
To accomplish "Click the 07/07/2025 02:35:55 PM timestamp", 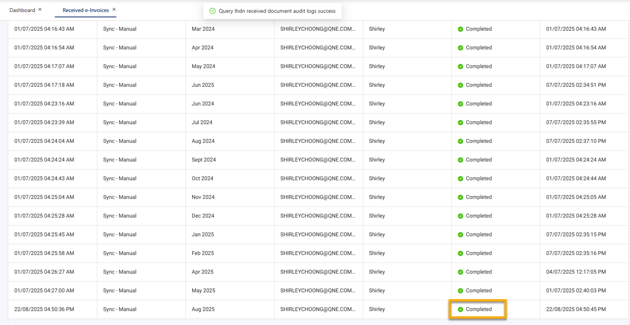I will (576, 122).
